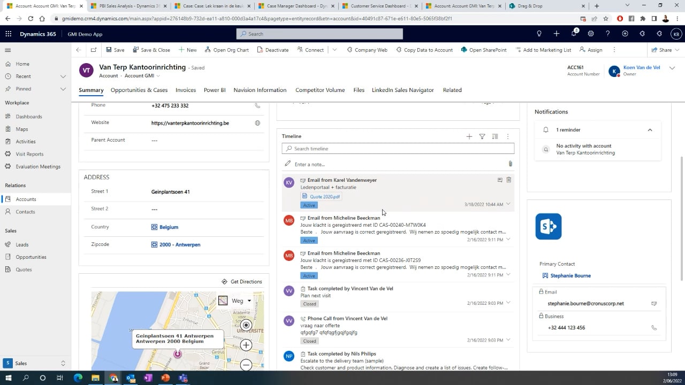Click the send email icon beside stephanie.bourne address
685x385 pixels.
point(654,303)
